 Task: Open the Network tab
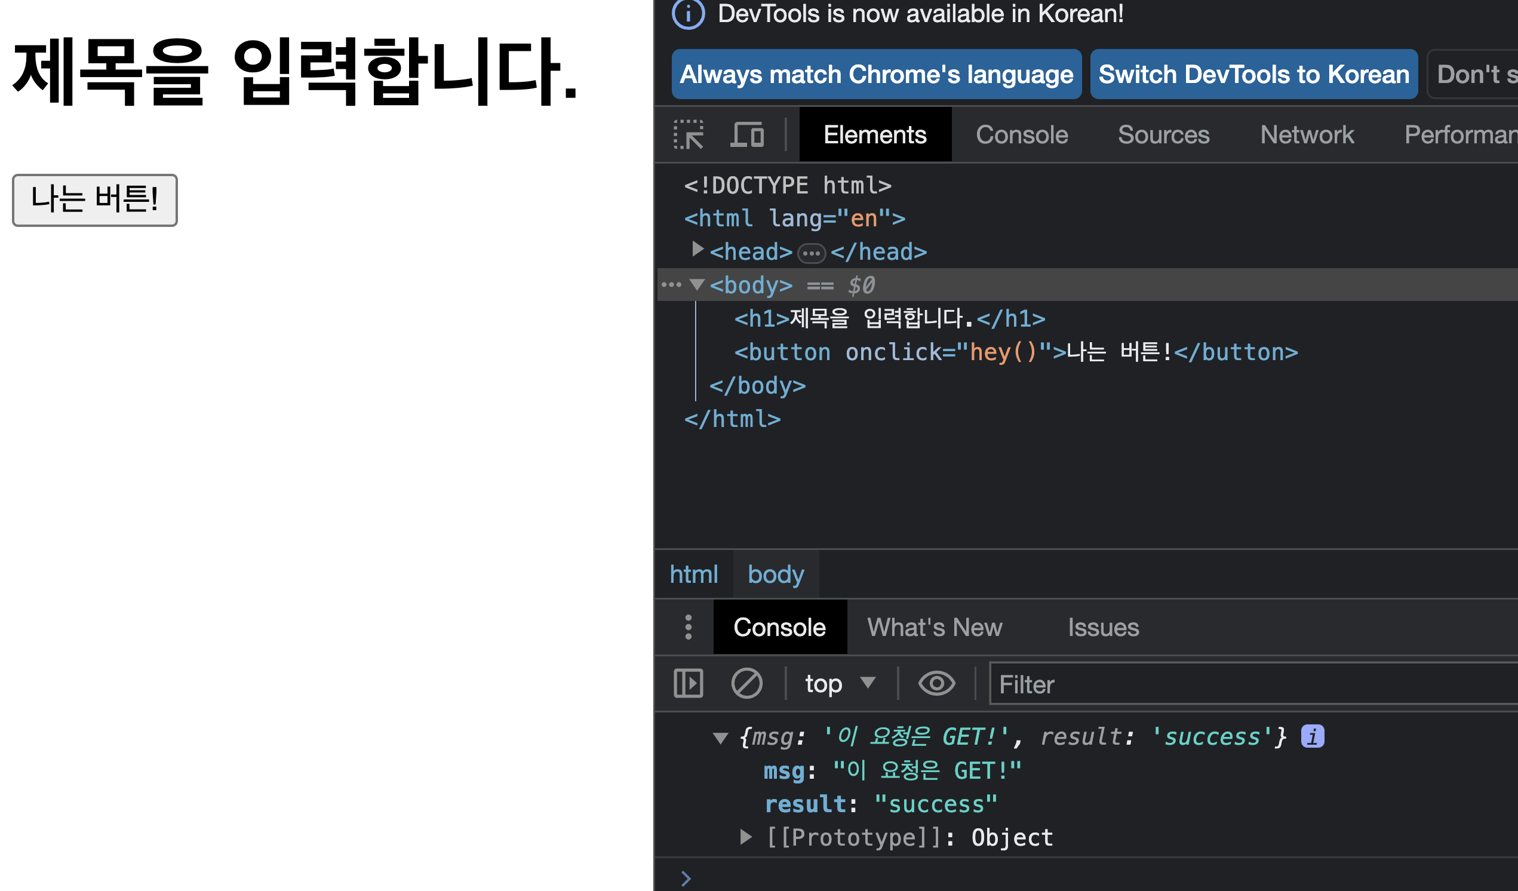pos(1307,134)
